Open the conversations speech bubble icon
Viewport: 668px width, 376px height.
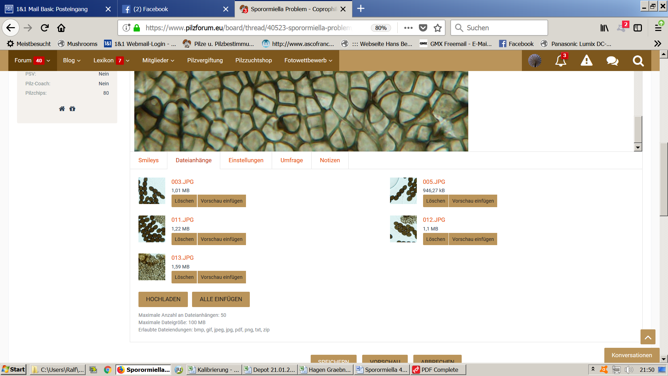point(612,61)
